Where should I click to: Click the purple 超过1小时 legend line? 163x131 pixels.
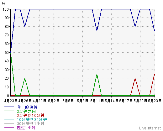coord(9,127)
